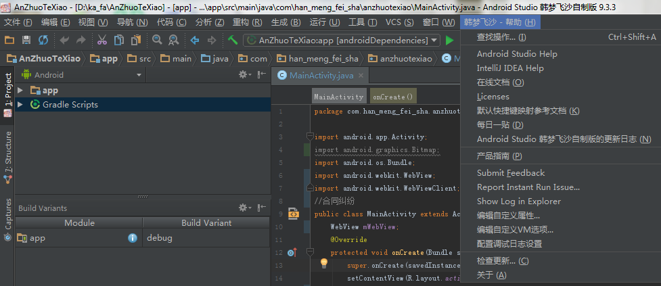Click the Undo arrow toolbar icon
Screen dimensions: 661x286
tap(64, 41)
